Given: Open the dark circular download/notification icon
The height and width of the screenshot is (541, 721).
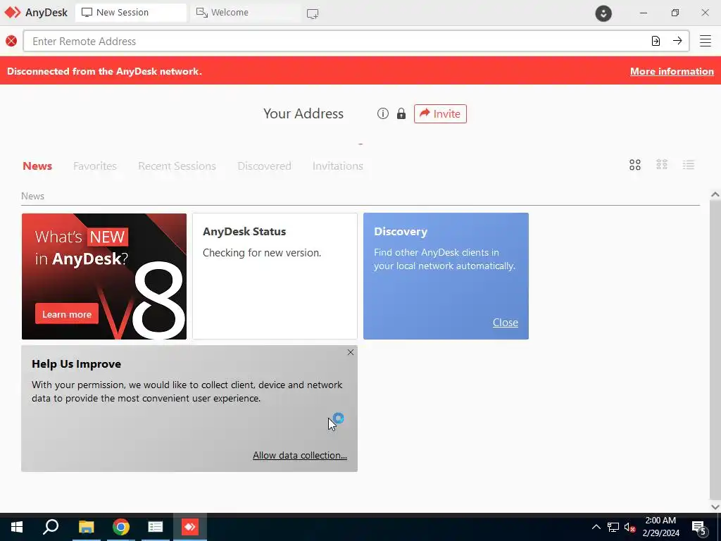Looking at the screenshot, I should (x=603, y=13).
